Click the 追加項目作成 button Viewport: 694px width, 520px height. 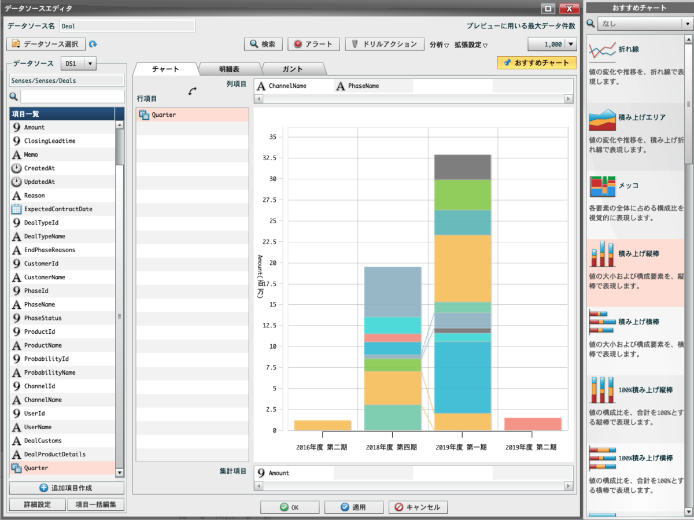point(67,488)
